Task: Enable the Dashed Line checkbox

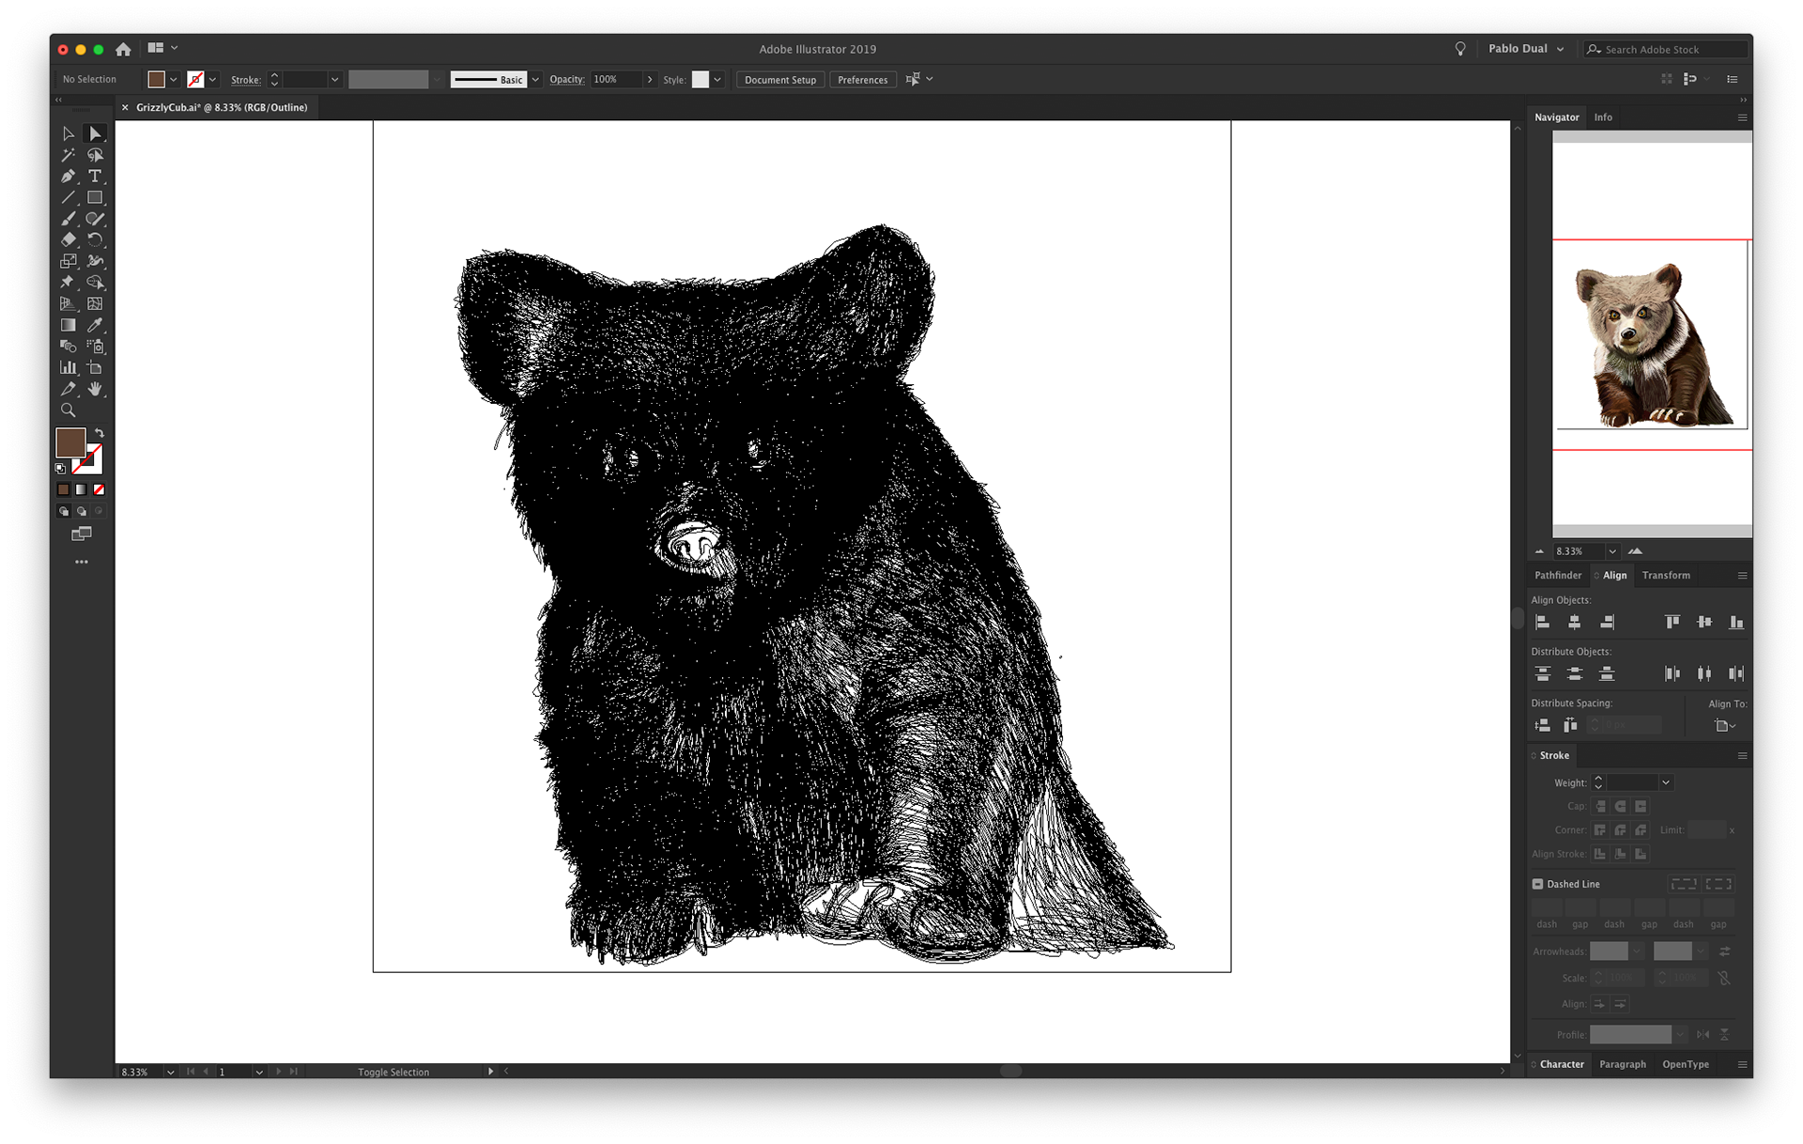Action: [1538, 884]
